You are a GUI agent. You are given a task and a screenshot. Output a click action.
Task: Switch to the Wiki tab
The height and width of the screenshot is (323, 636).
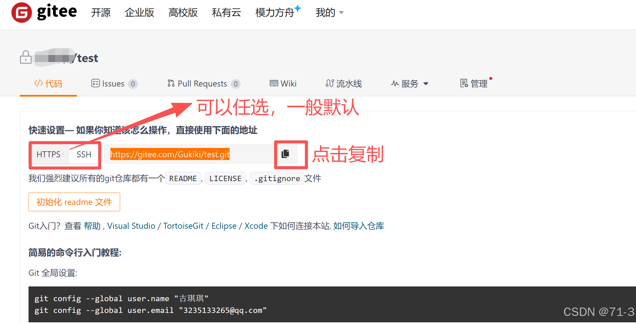283,84
